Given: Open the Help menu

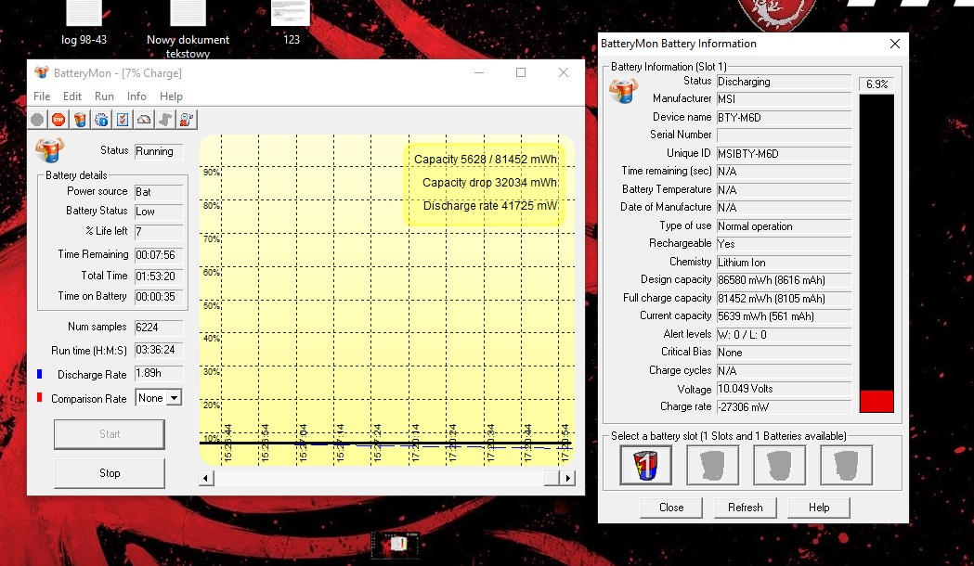Looking at the screenshot, I should pos(171,96).
